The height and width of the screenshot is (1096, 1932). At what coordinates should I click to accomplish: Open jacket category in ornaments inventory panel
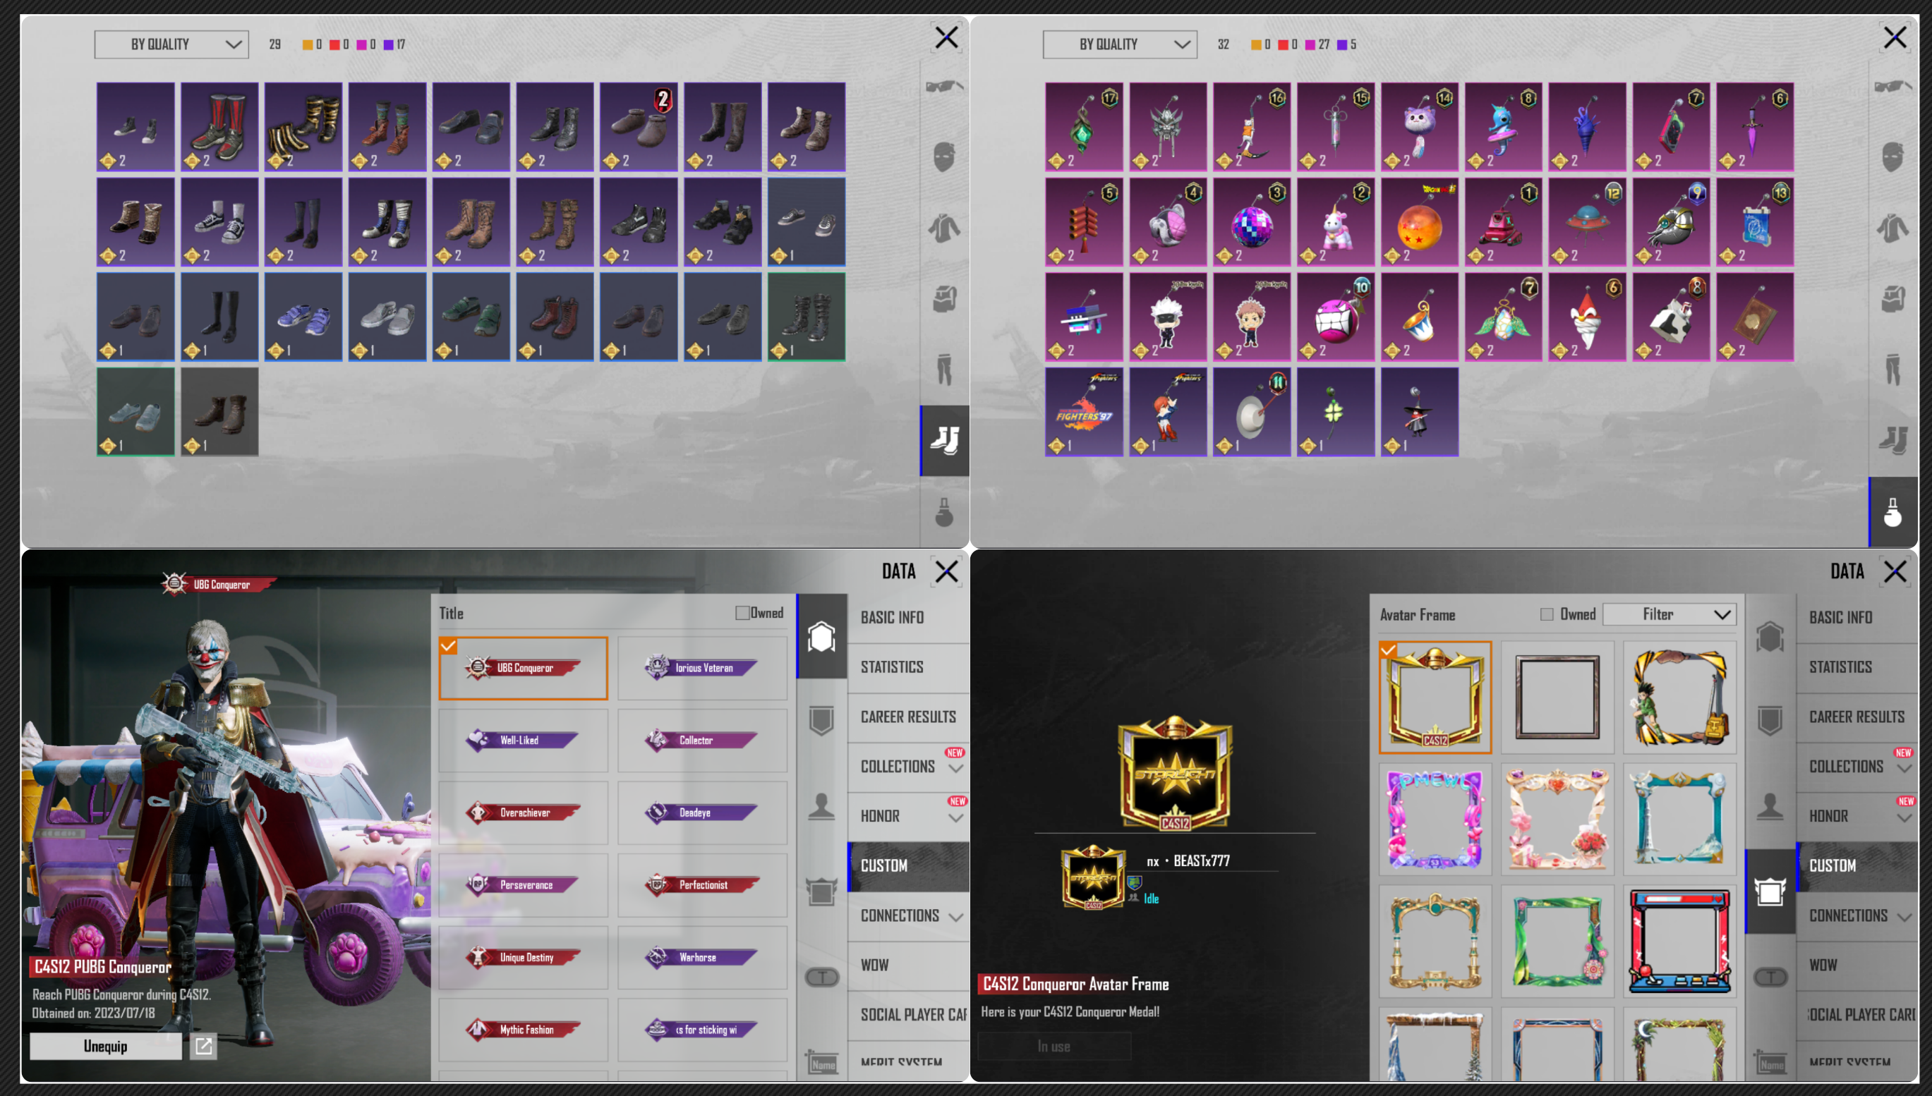[1893, 228]
